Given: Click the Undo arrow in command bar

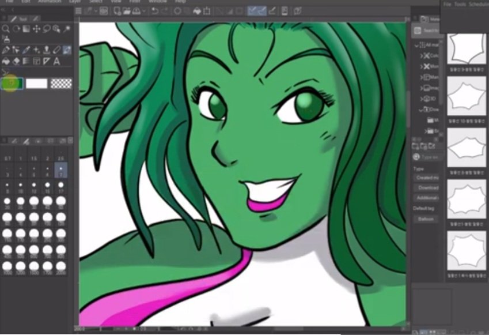Looking at the screenshot, I should [155, 11].
